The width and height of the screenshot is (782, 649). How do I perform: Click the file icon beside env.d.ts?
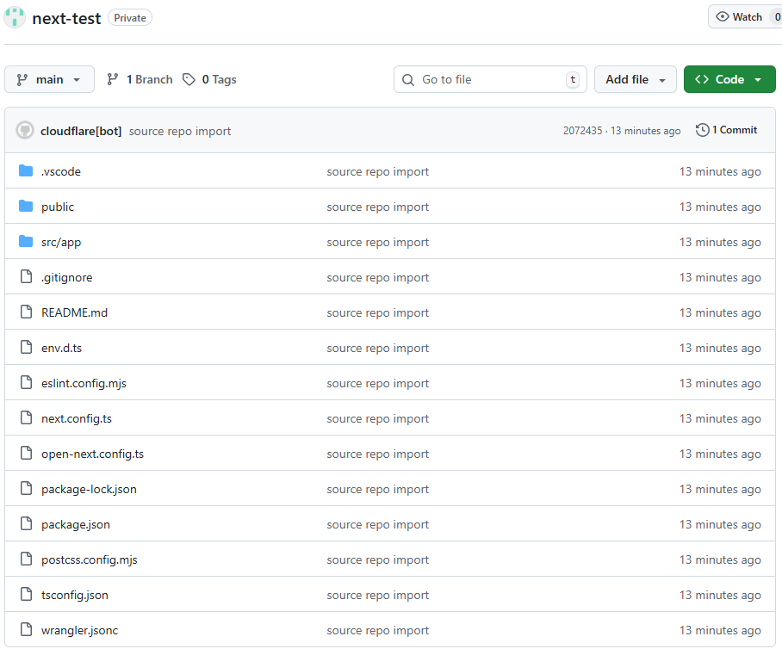pos(26,348)
